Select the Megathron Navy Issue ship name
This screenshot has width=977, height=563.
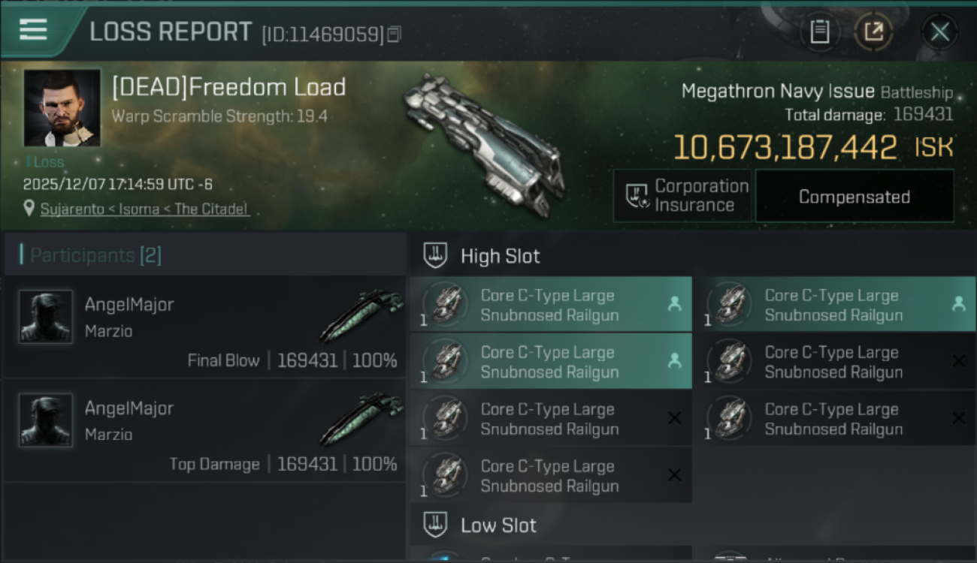pos(778,92)
